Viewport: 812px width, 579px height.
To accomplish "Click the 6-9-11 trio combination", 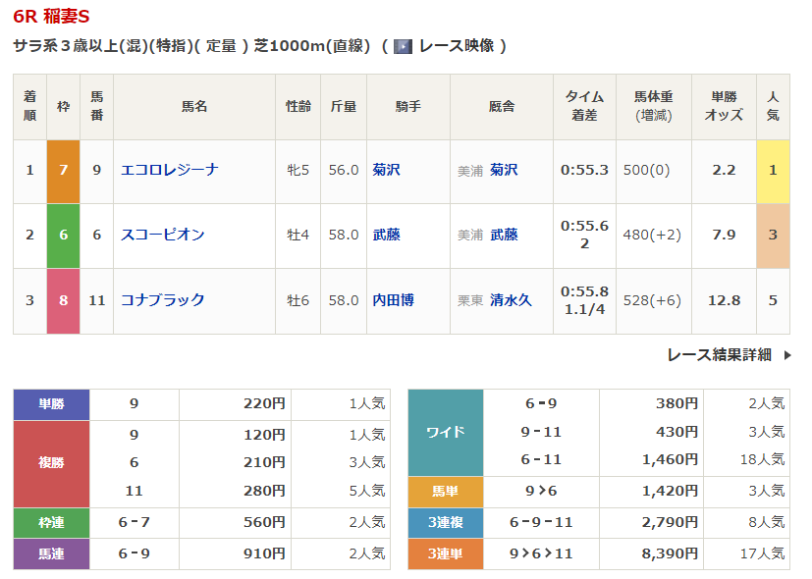I will (x=541, y=523).
